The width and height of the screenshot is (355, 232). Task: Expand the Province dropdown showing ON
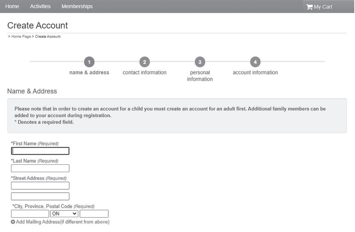pos(64,214)
